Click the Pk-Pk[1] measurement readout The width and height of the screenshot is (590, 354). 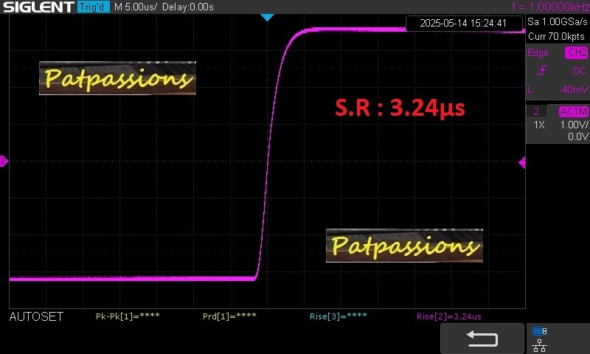128,317
